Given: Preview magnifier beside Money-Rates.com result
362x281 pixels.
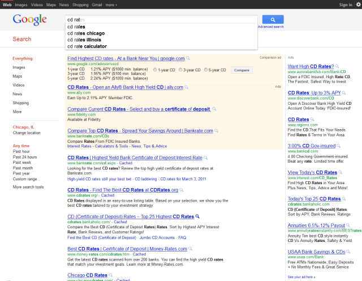Looking at the screenshot, I should point(190,249).
